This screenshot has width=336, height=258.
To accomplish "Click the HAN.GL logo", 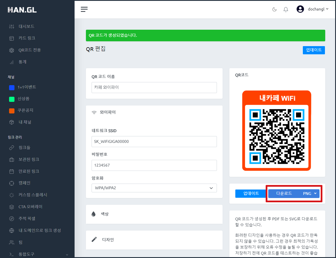I will 22,10.
